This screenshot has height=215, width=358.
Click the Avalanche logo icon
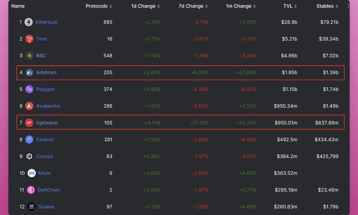[29, 106]
